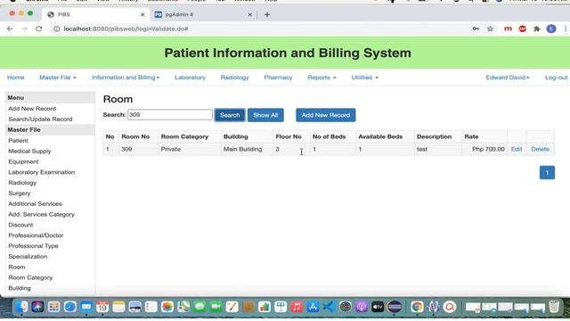570x321 pixels.
Task: Bookmark this page with the star icon
Action: tap(490, 29)
